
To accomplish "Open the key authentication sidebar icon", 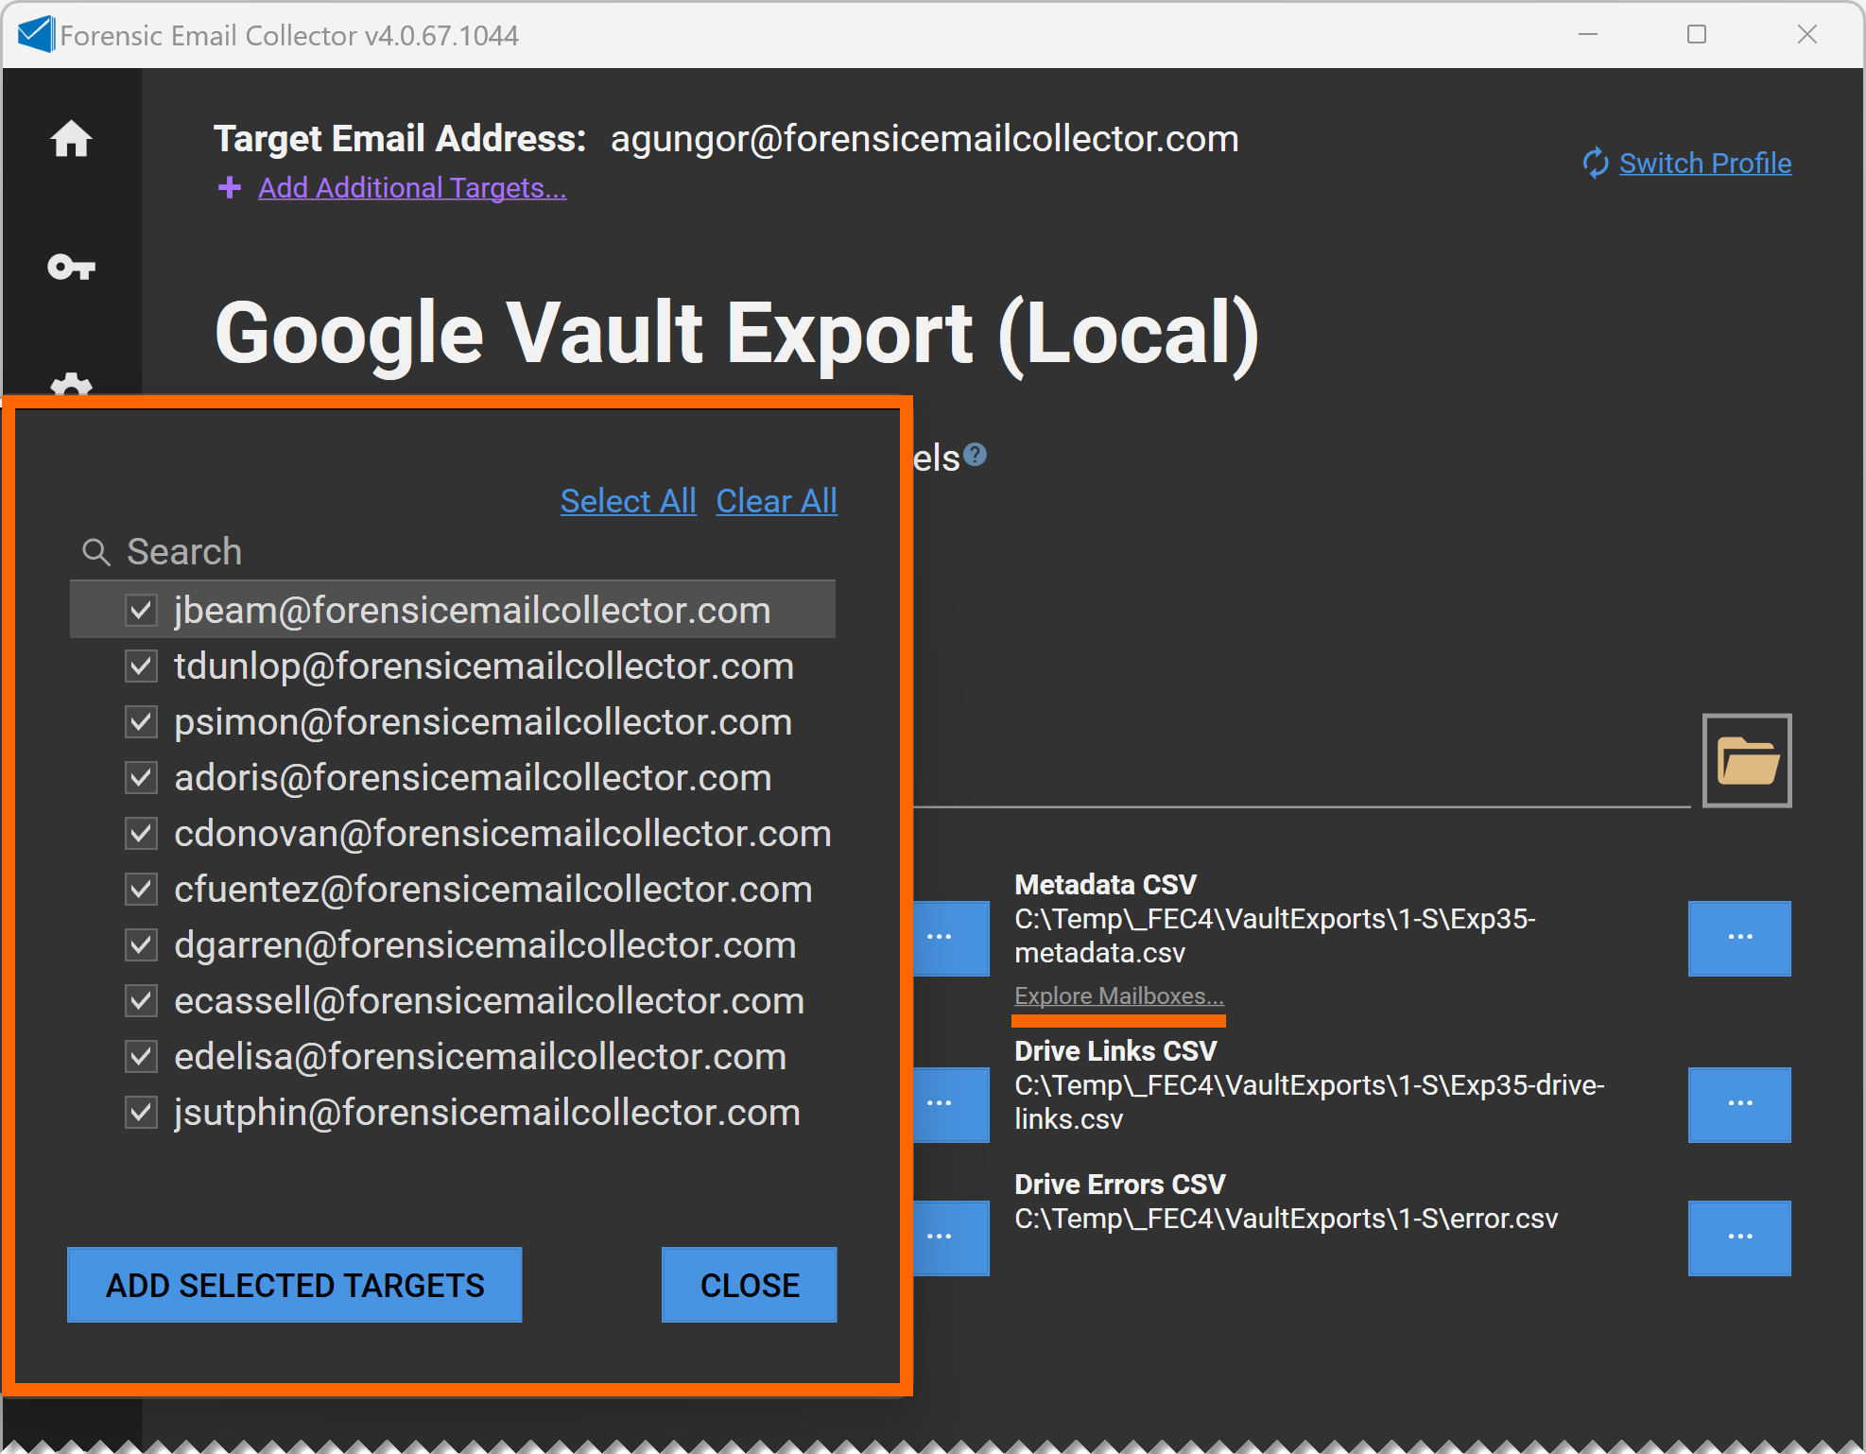I will pos(71,268).
